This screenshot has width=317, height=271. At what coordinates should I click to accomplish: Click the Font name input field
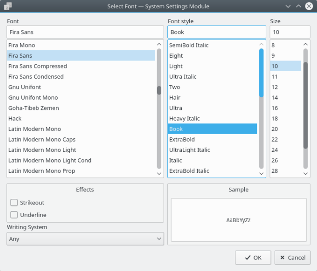85,32
